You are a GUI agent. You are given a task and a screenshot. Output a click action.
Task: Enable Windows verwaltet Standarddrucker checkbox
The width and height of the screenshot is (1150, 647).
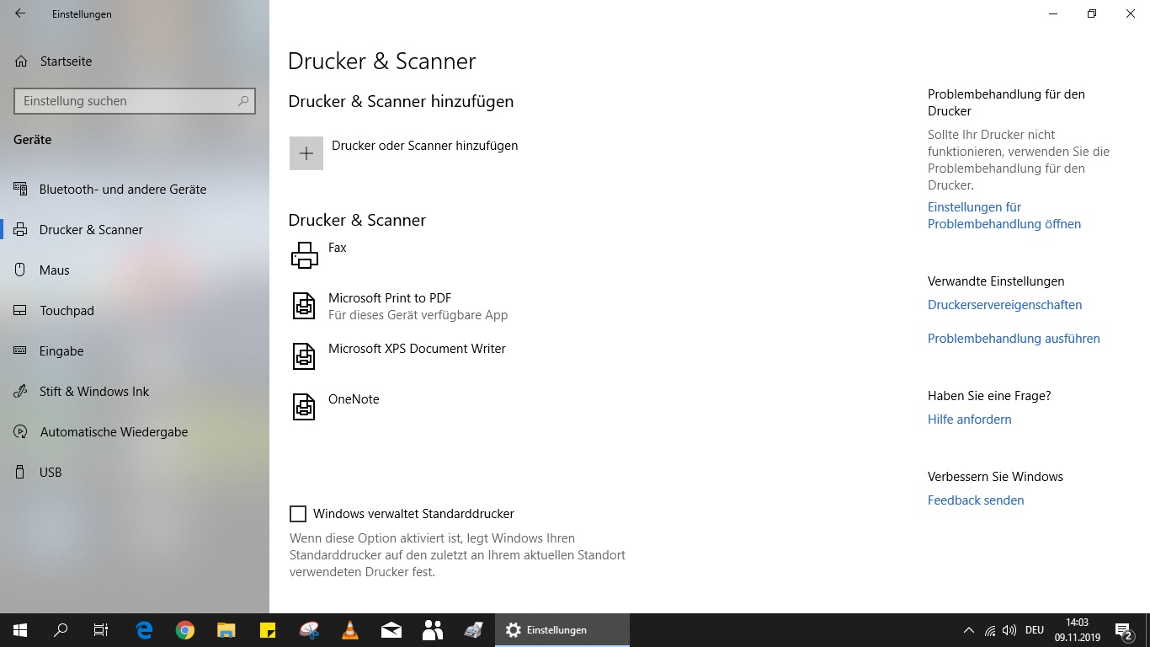(x=298, y=514)
